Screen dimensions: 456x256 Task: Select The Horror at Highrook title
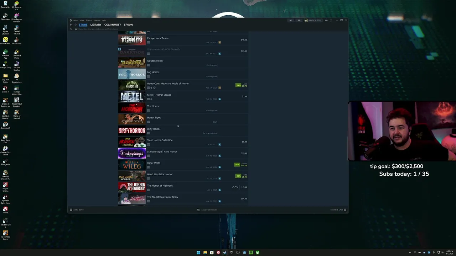tap(160, 186)
